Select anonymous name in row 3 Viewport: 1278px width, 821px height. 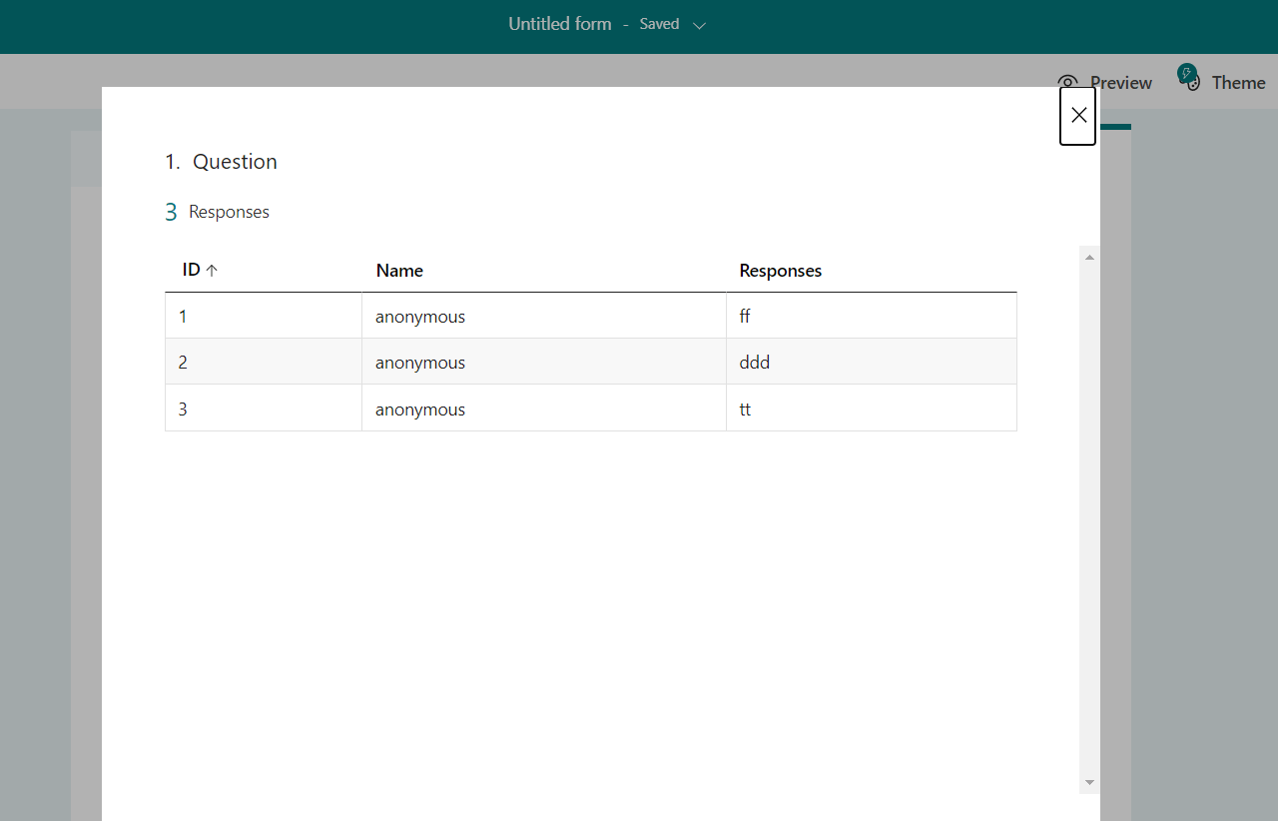coord(420,410)
